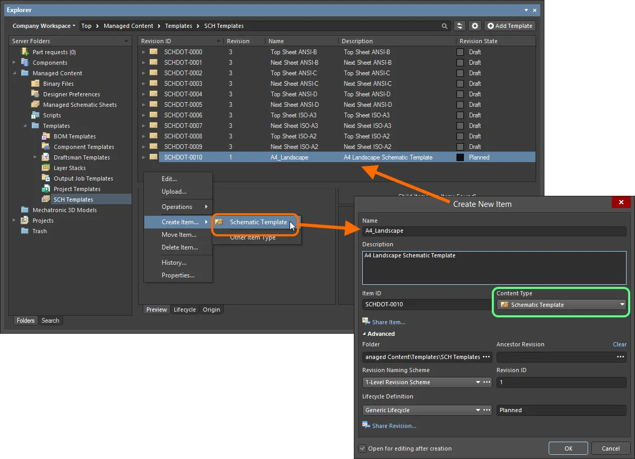This screenshot has width=635, height=459.
Task: Click the BOM Templates folder icon
Action: [46, 136]
